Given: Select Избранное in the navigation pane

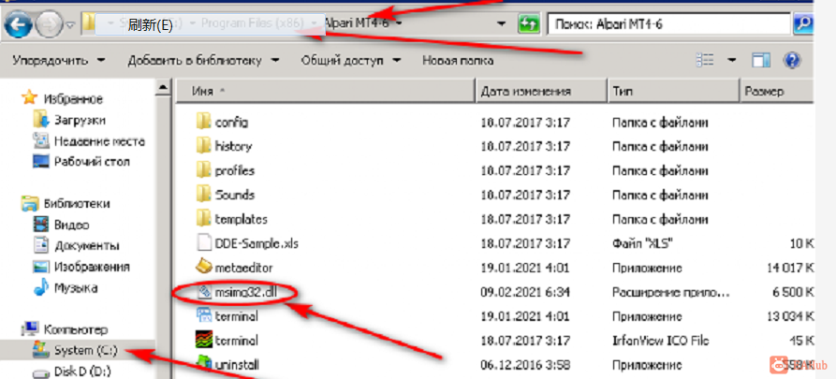Looking at the screenshot, I should pos(73,98).
